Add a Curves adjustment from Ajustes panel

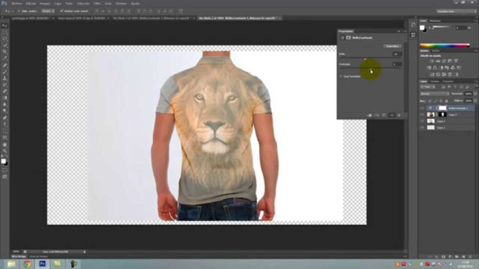click(x=444, y=61)
